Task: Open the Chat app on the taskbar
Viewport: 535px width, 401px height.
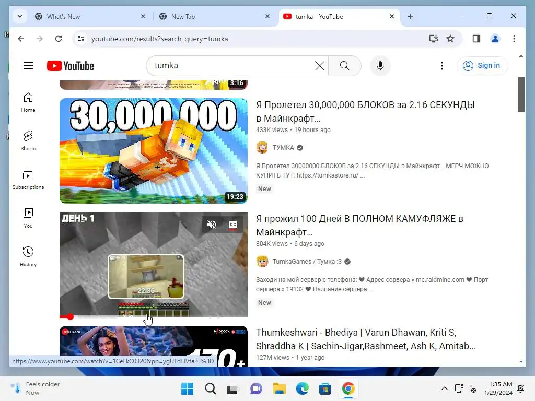Action: (x=256, y=388)
